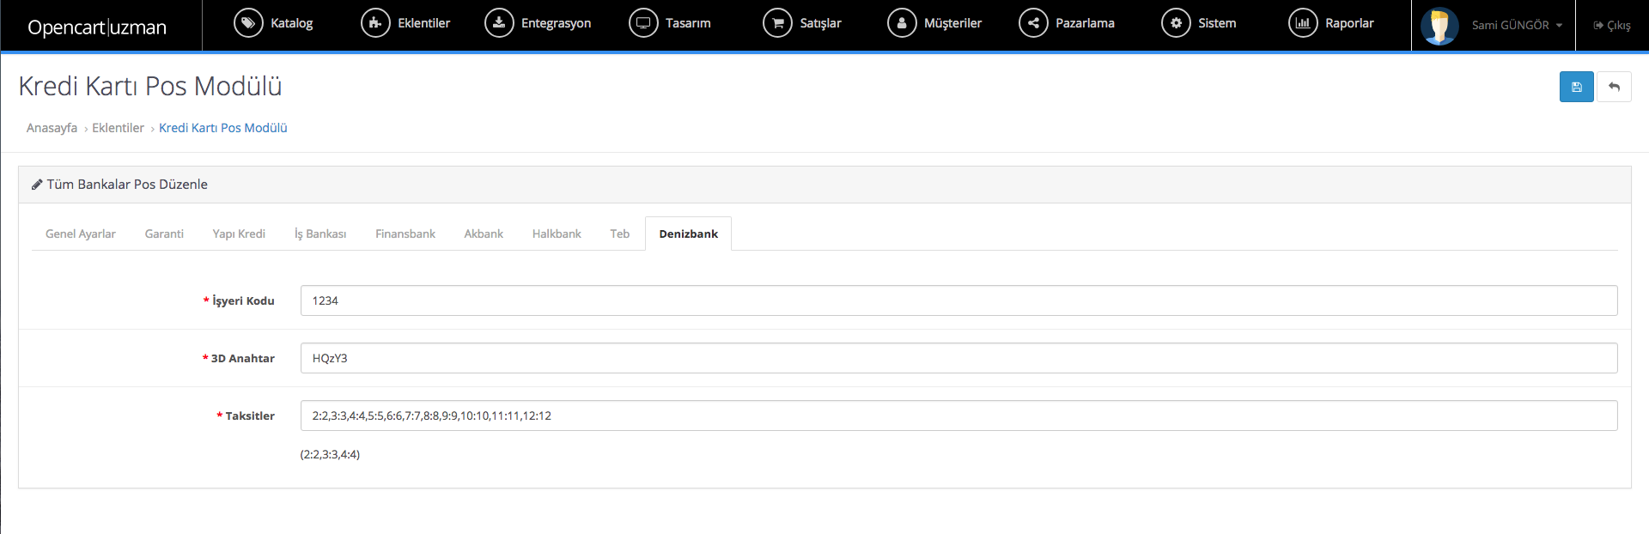Click the Sistem gear icon
This screenshot has height=534, width=1649.
[1176, 23]
